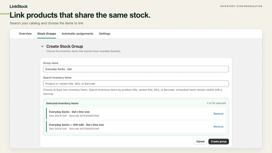This screenshot has height=153, width=272.
Task: Click SKU line under the Gift edit item
Action: pyautogui.click(x=74, y=129)
